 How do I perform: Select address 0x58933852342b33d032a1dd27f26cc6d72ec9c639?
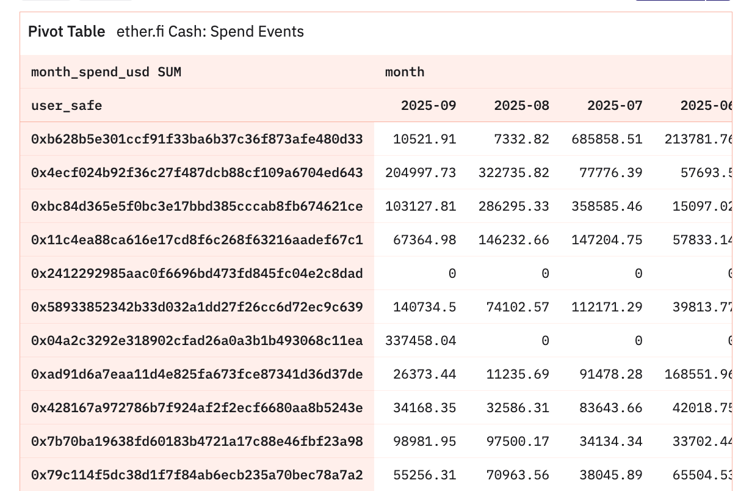(197, 307)
